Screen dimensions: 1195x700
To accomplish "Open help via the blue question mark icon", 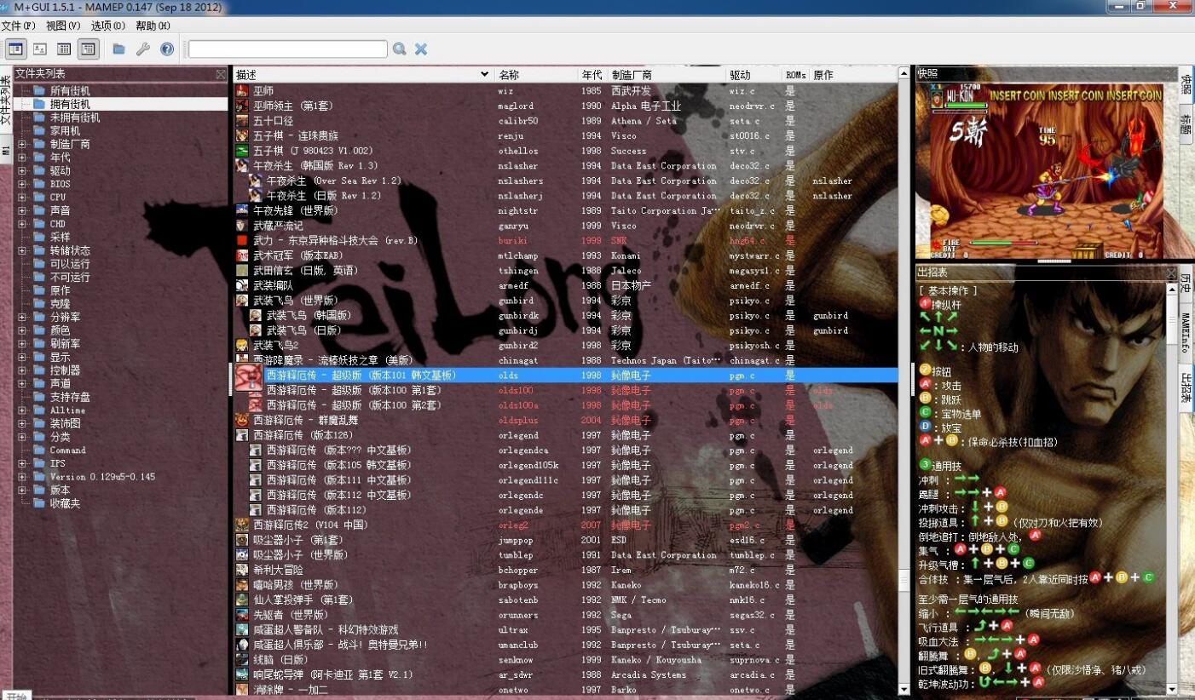I will [x=167, y=49].
